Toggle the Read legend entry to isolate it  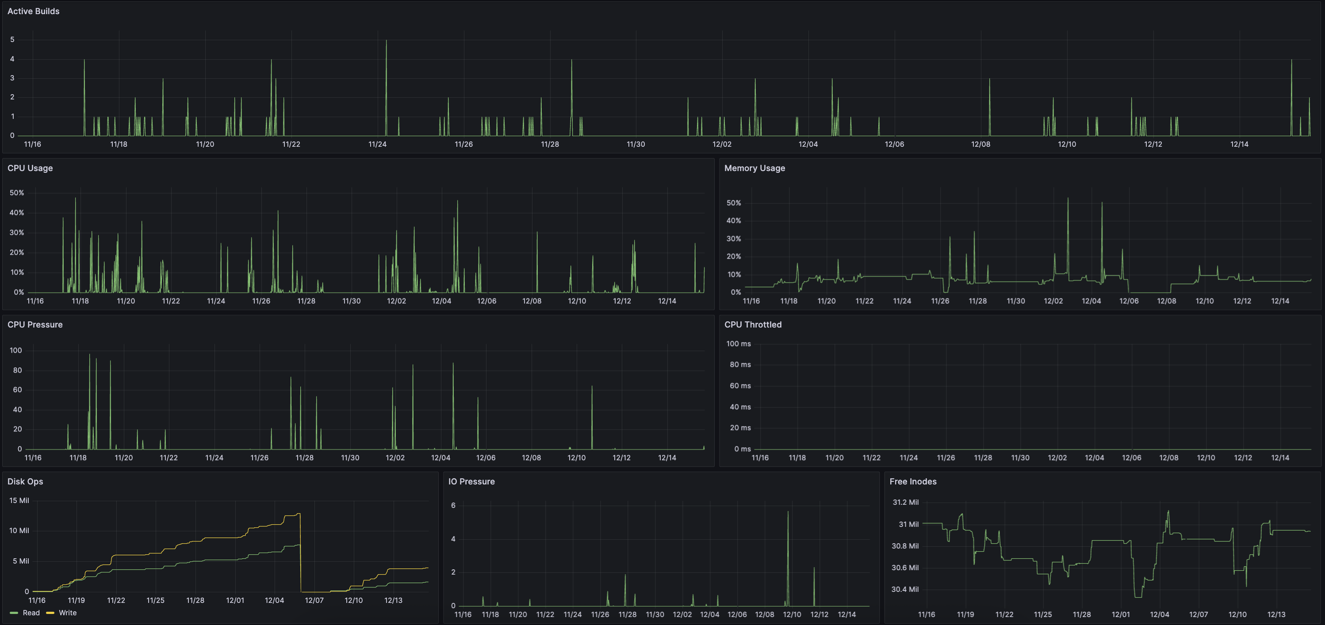coord(31,612)
